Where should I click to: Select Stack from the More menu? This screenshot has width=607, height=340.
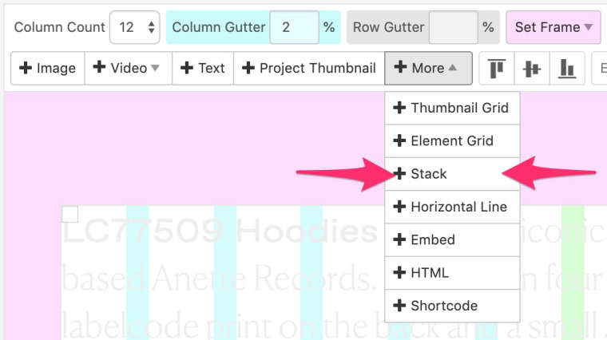(x=452, y=174)
